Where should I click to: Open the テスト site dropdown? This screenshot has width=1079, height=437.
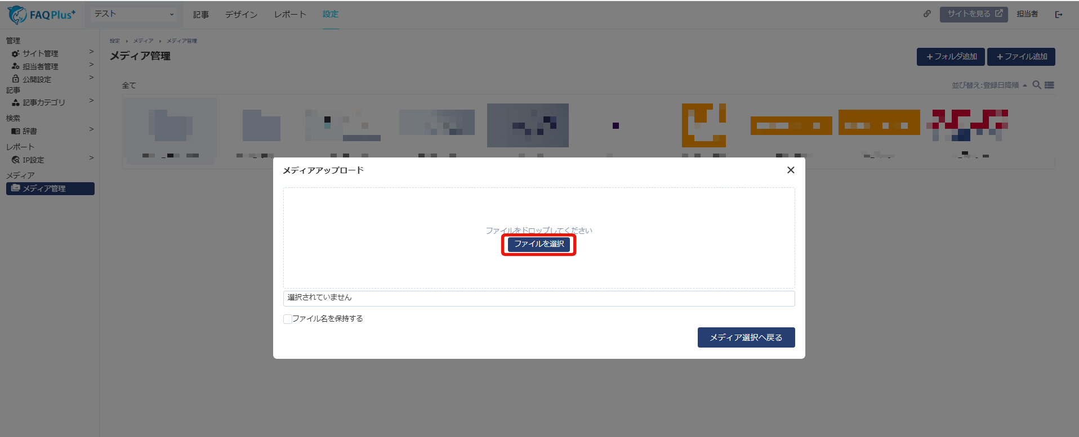click(x=134, y=14)
